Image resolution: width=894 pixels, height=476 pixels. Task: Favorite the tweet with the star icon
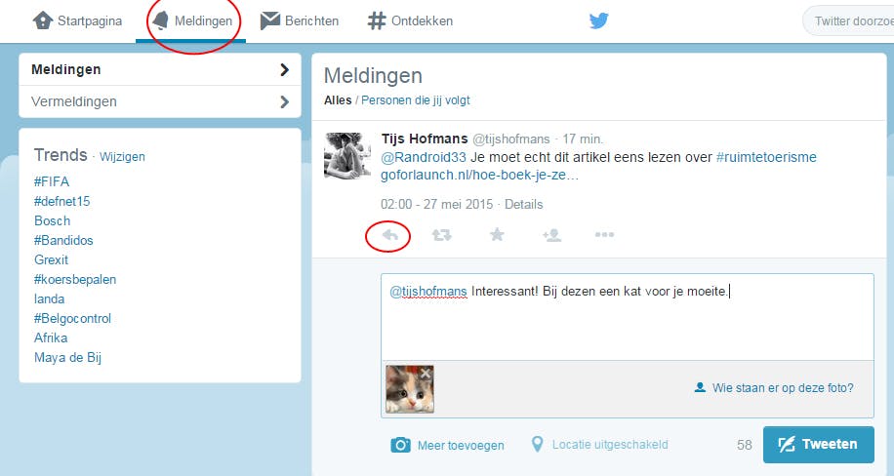coord(497,234)
